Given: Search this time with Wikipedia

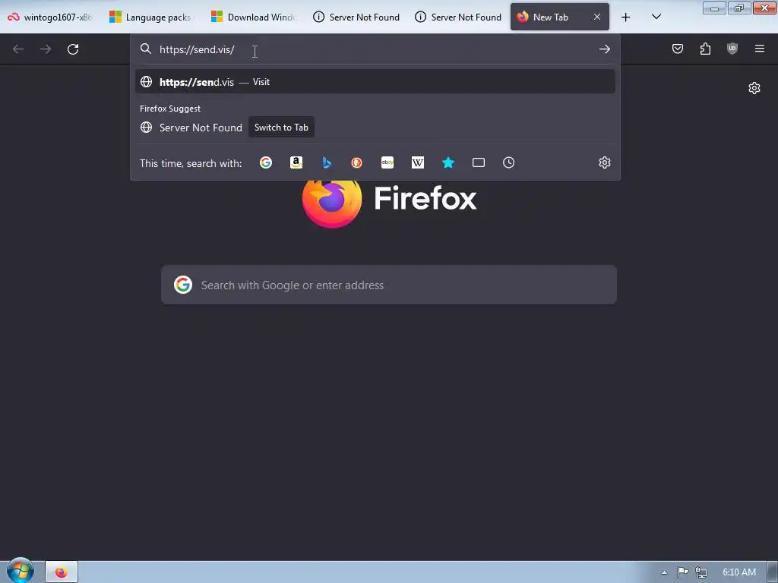Looking at the screenshot, I should point(418,162).
